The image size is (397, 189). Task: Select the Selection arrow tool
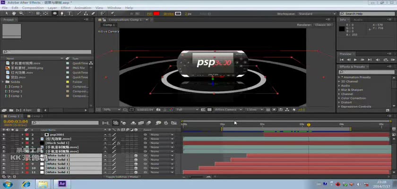[x=7, y=14]
